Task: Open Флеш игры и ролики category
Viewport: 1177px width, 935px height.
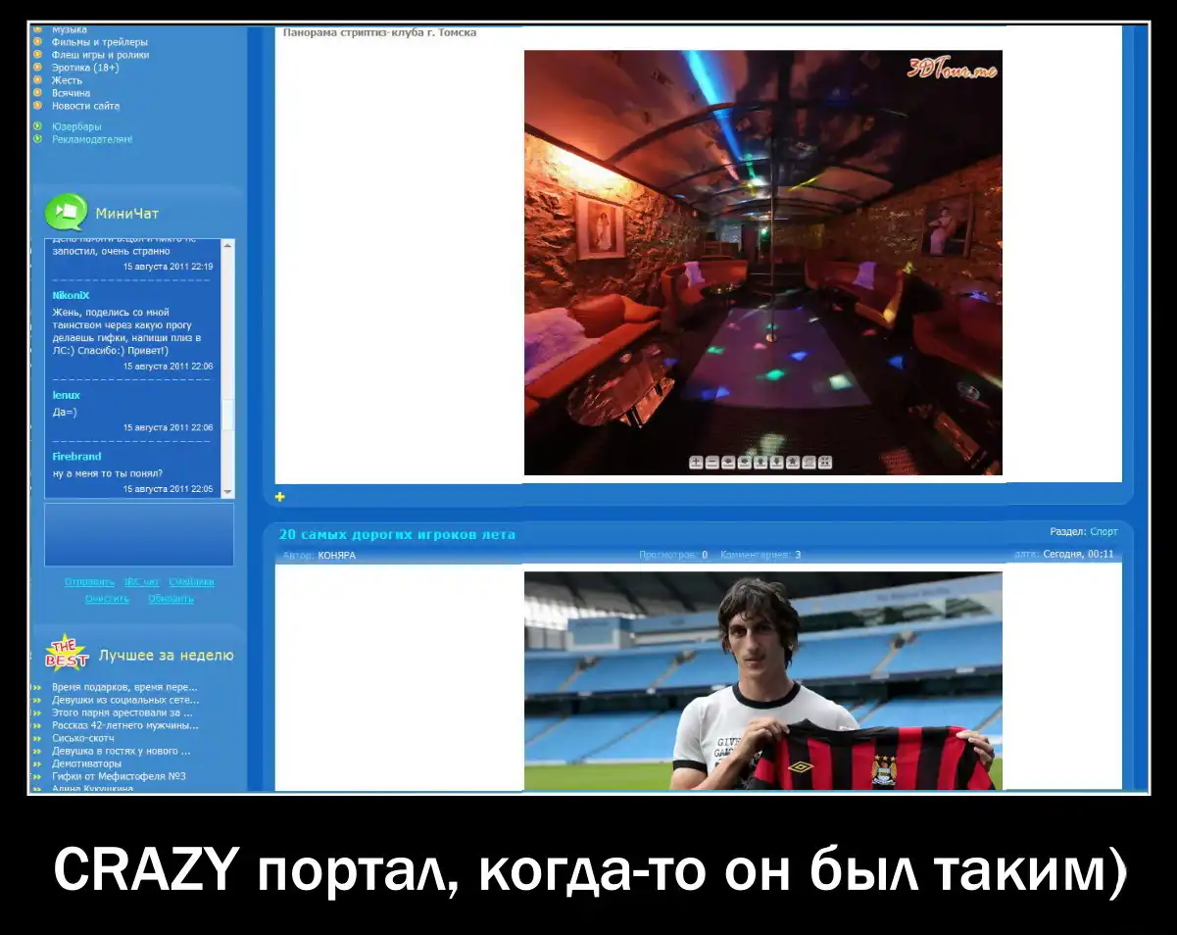Action: (100, 55)
